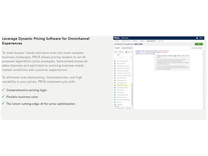Viewport: 208px width, 156px height.
Task: Click the function tooltip popup in editor
Action: tap(172, 62)
